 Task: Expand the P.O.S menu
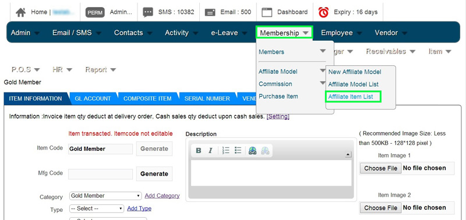pos(26,70)
